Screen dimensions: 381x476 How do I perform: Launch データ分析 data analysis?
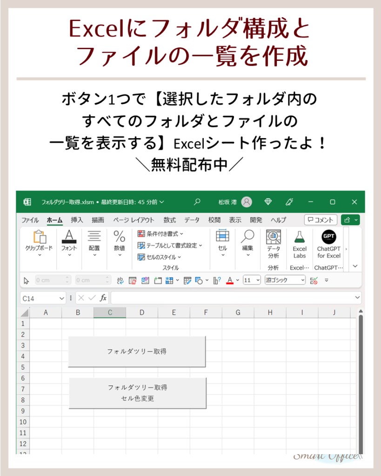pyautogui.click(x=274, y=245)
